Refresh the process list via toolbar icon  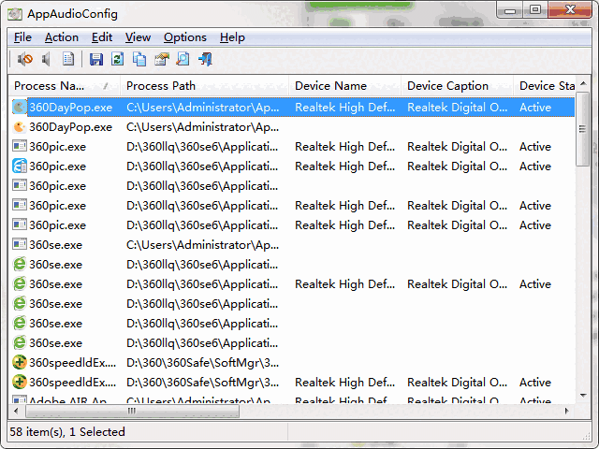point(117,59)
